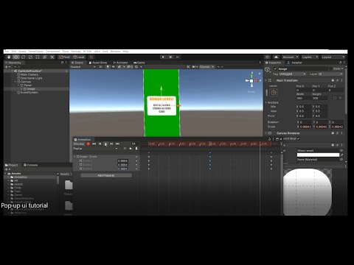Open the Edit menu
This screenshot has height=265, width=354.
point(14,52)
